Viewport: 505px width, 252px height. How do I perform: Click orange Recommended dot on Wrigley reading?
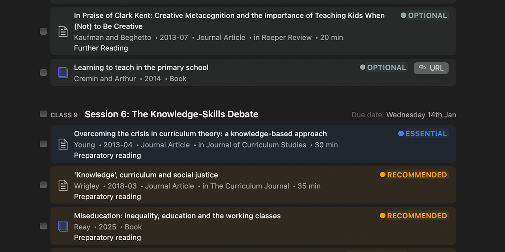click(x=382, y=175)
